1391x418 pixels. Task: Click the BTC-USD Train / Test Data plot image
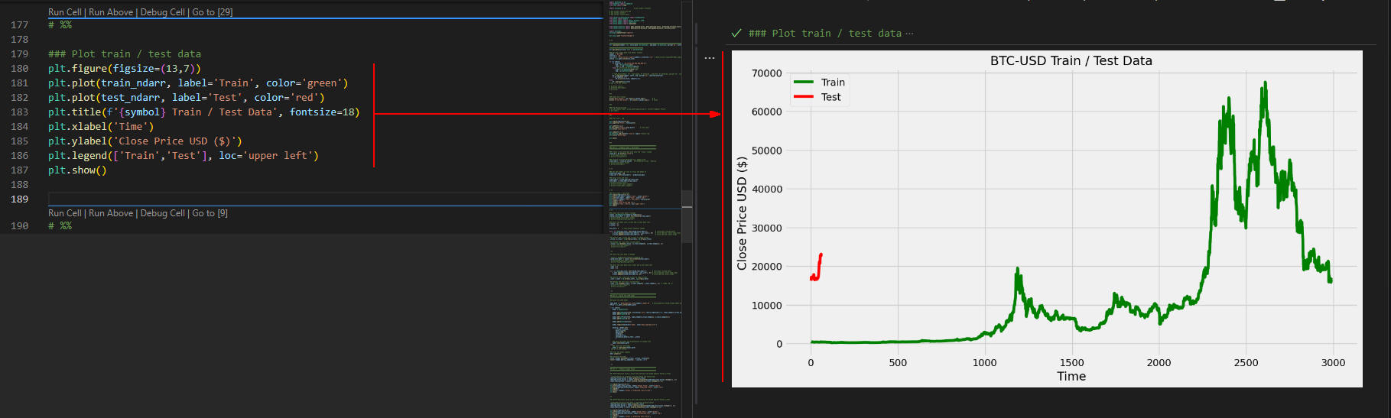coord(1047,219)
